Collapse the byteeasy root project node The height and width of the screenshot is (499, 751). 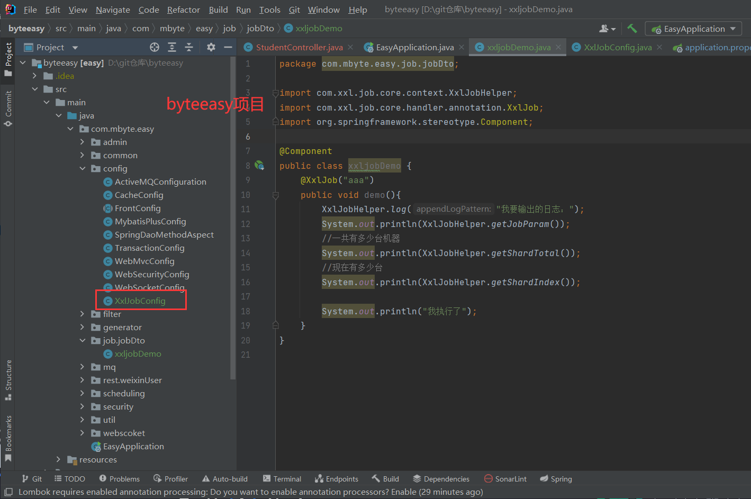(23, 62)
